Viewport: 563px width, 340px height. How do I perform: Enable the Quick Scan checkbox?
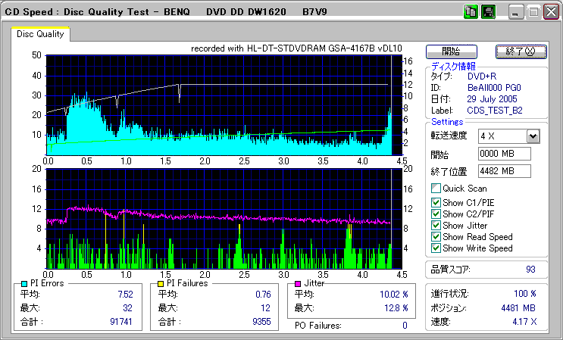click(x=436, y=189)
